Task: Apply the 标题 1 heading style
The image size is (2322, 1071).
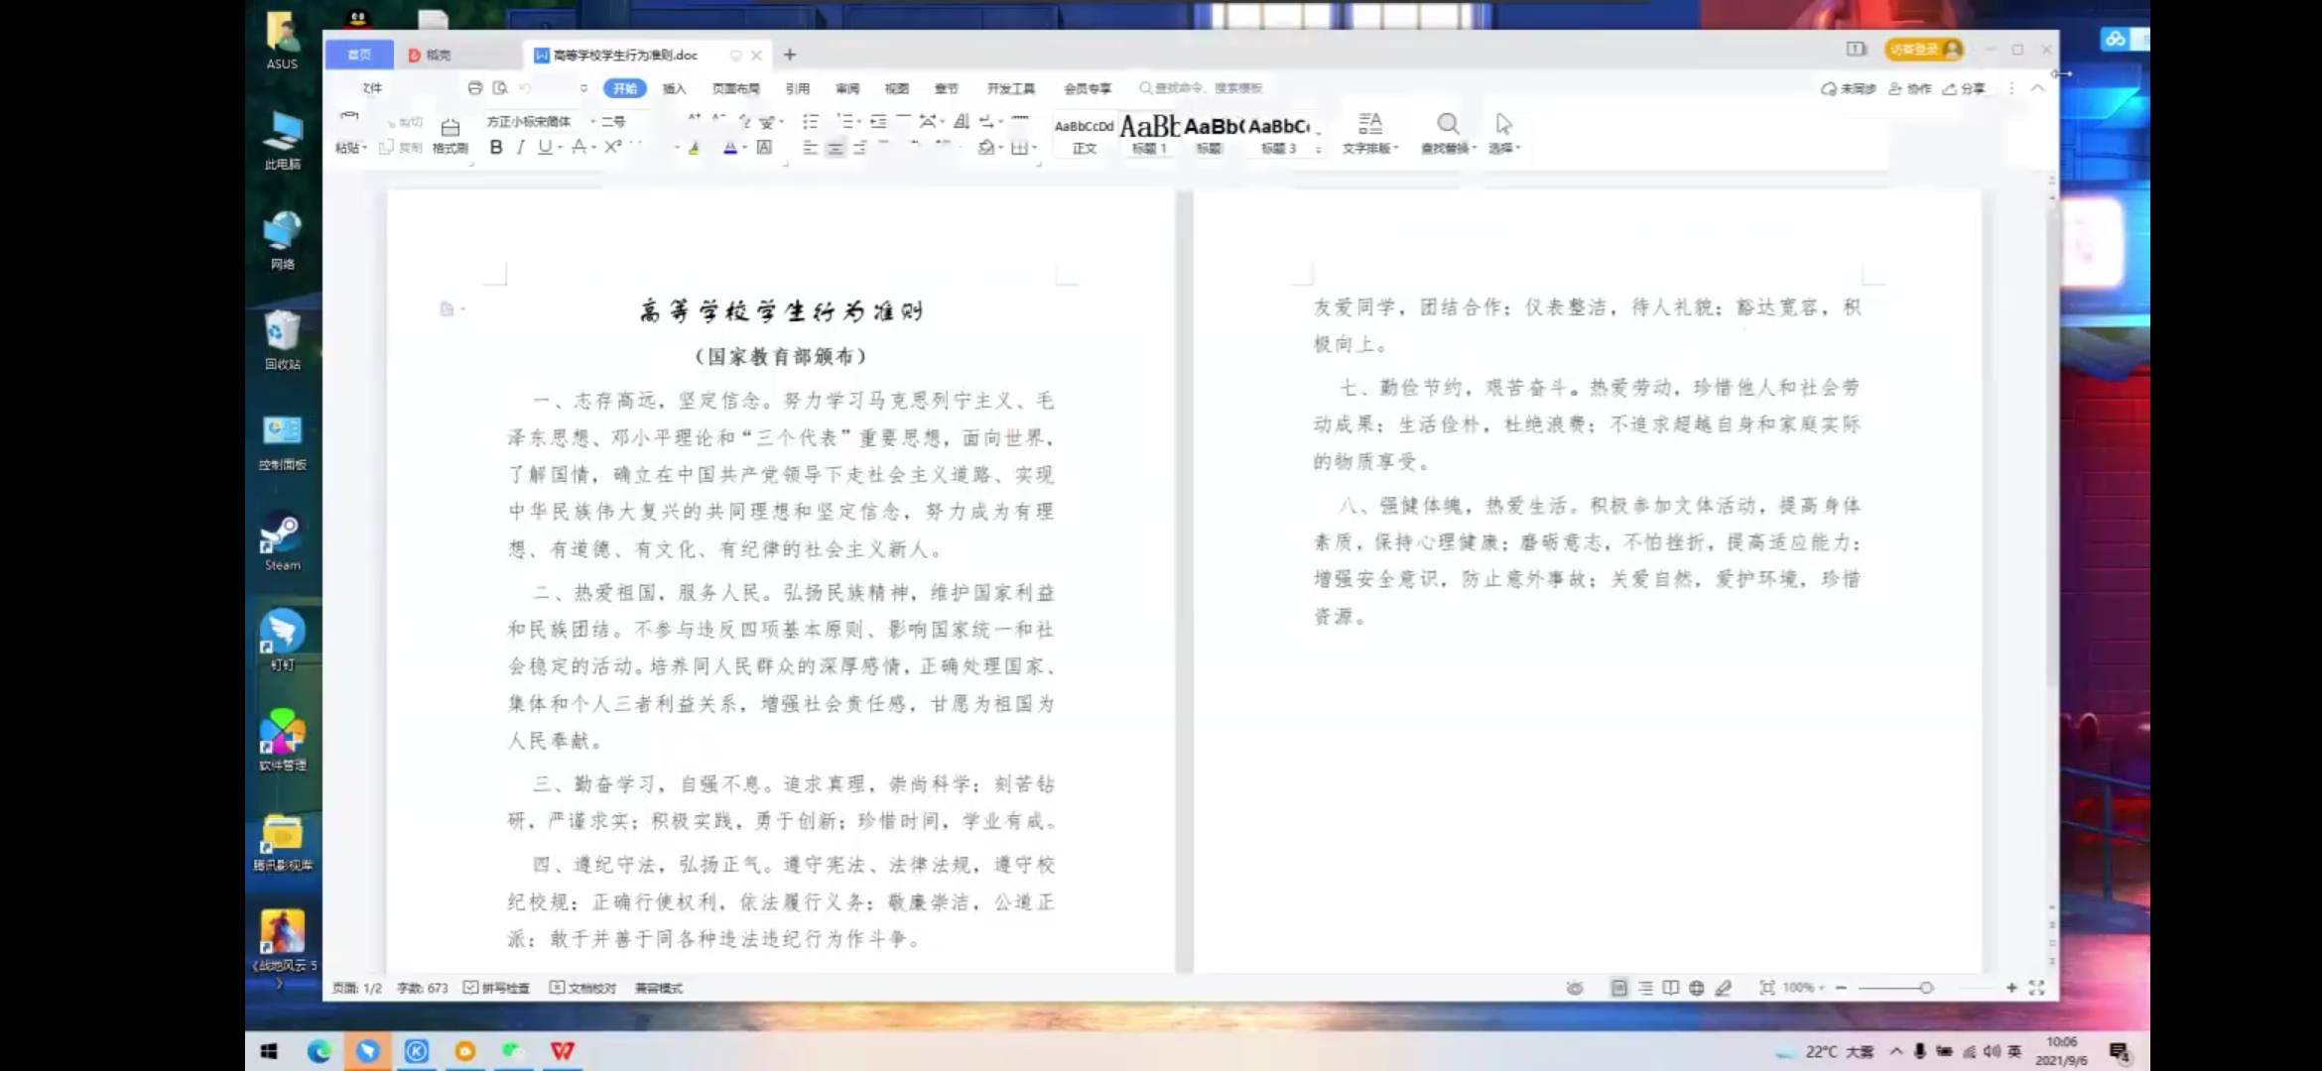Action: (x=1149, y=133)
